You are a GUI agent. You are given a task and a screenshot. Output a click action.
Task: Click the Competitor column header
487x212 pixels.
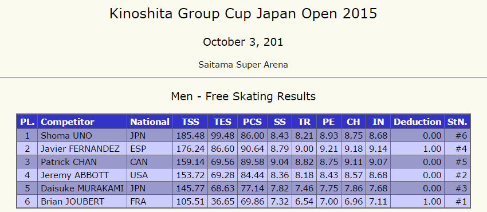click(83, 121)
